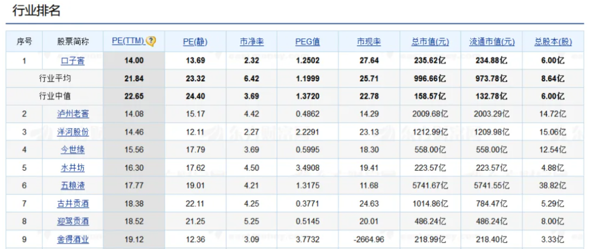Viewport: 590px width, 249px height.
Task: Sort by PEG值 column header
Action: (307, 41)
